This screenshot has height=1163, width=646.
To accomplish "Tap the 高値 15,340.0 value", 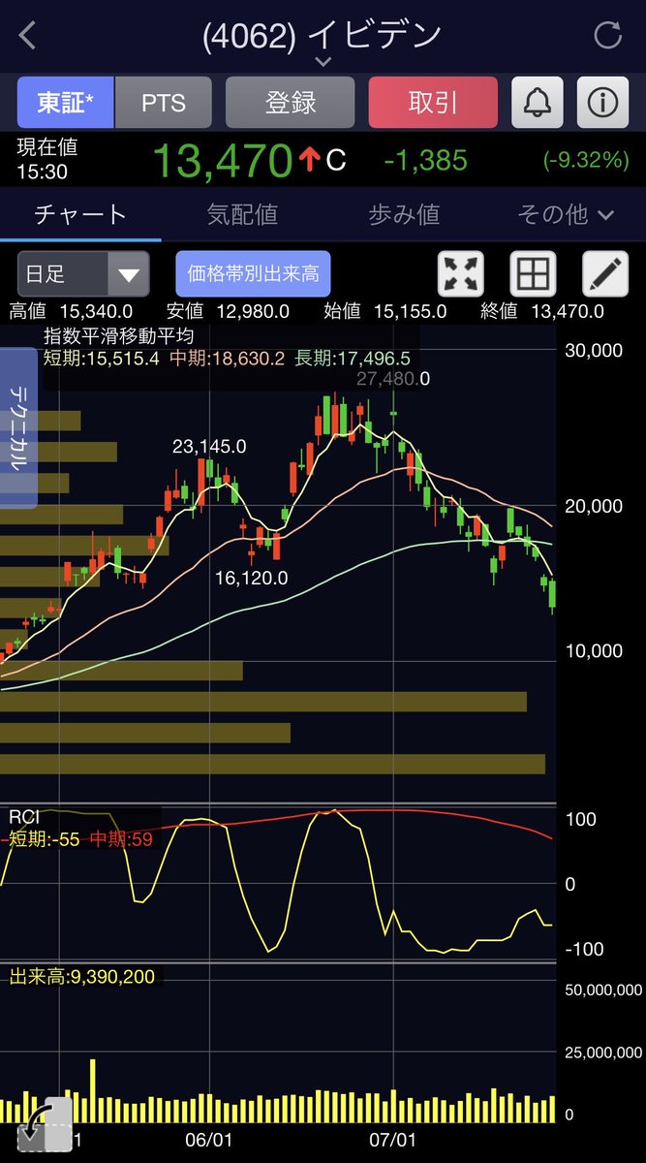I will point(71,311).
